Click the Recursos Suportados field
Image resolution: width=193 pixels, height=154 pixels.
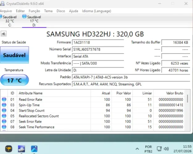(131, 84)
